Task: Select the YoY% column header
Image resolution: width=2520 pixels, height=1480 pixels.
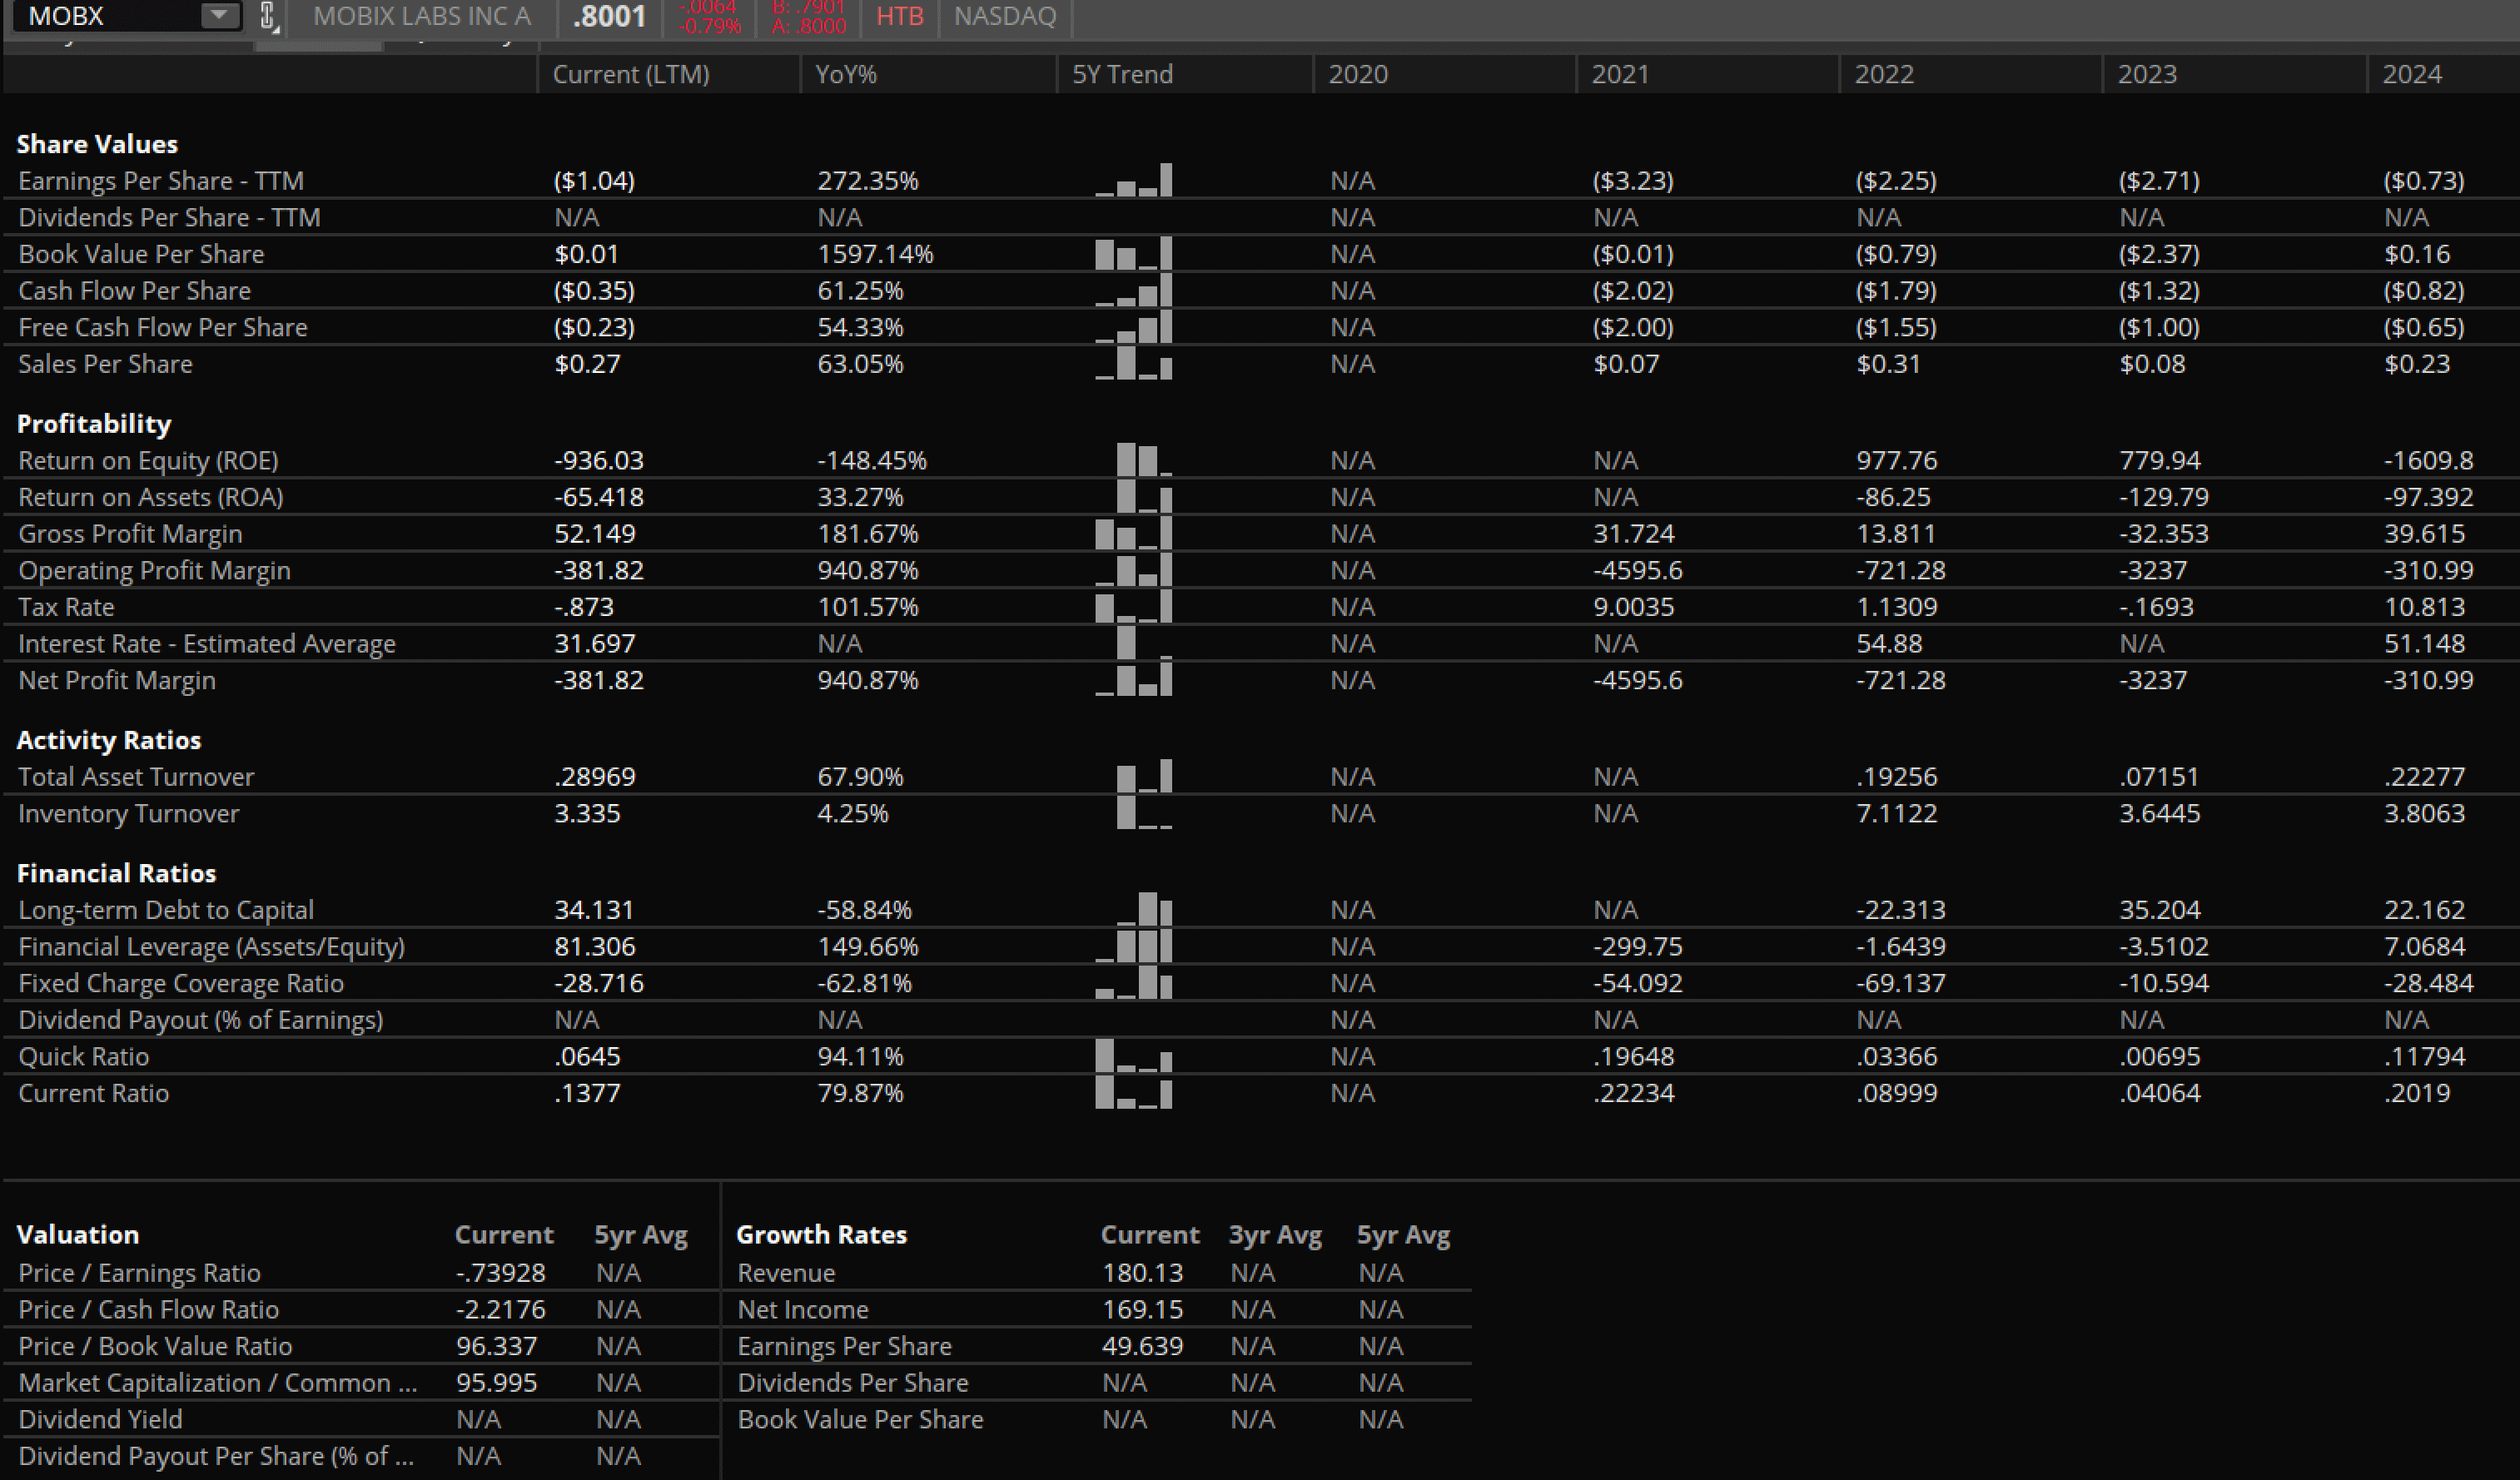Action: 846,74
